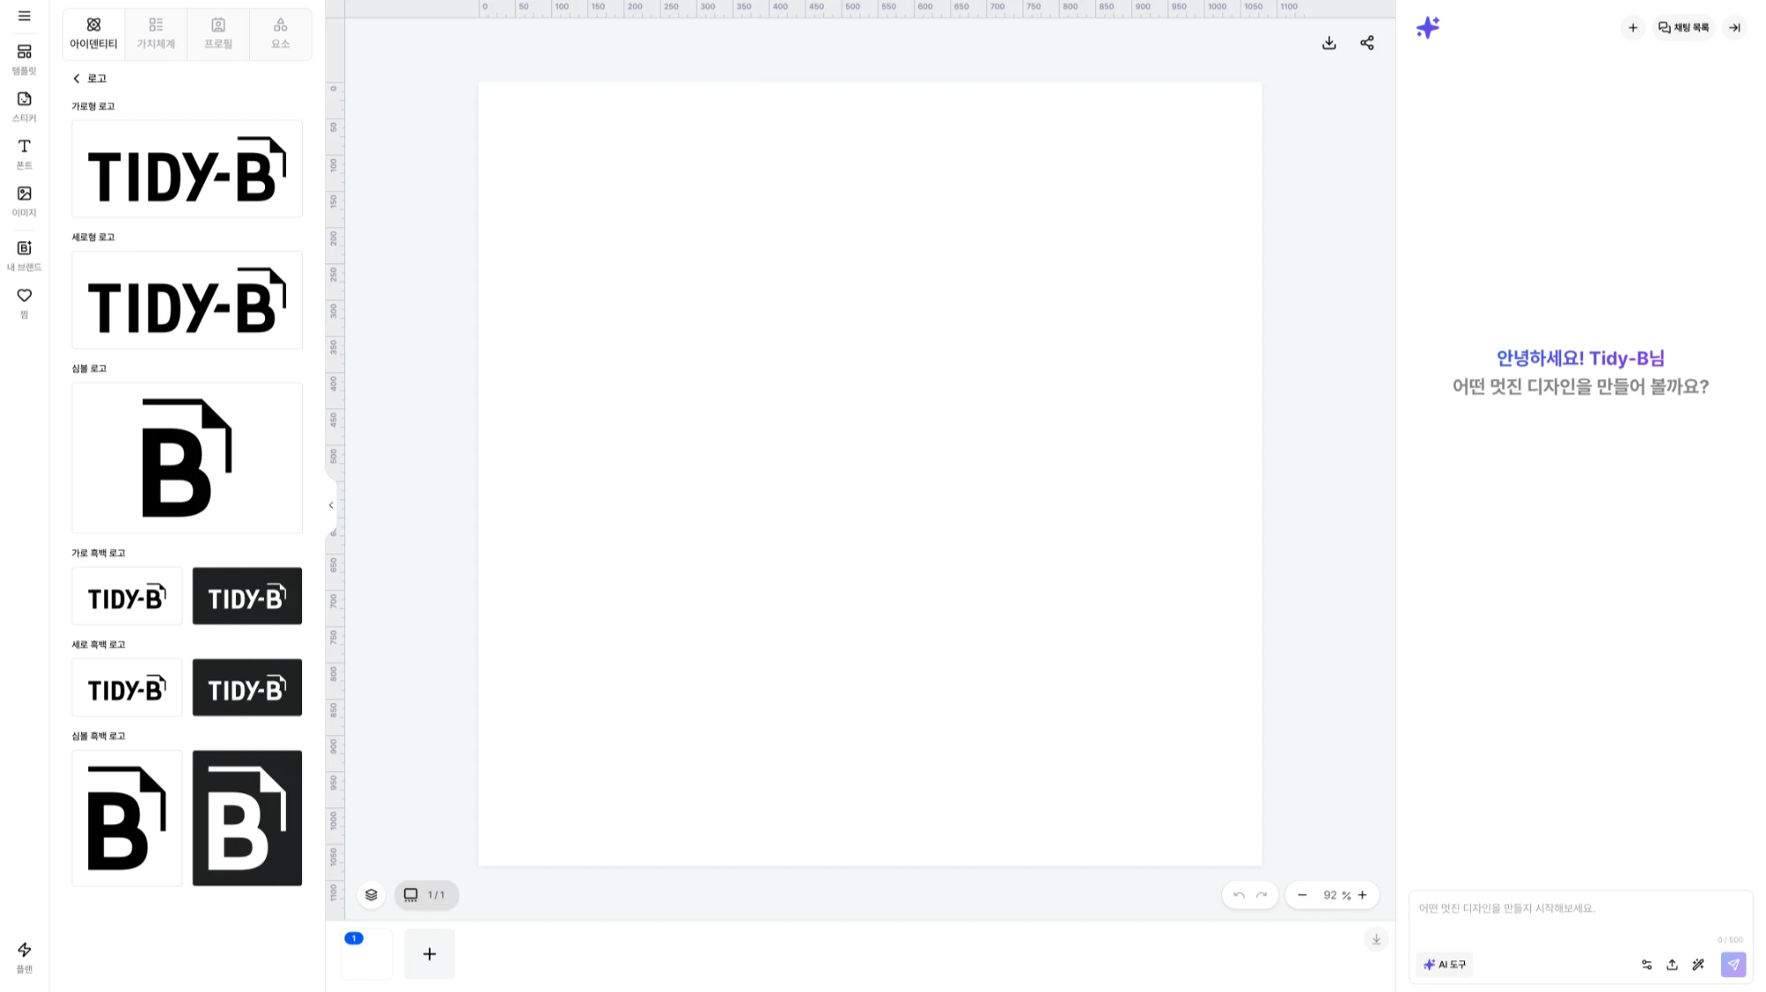
Task: Open the 찜 favorites heart panel
Action: click(x=24, y=302)
